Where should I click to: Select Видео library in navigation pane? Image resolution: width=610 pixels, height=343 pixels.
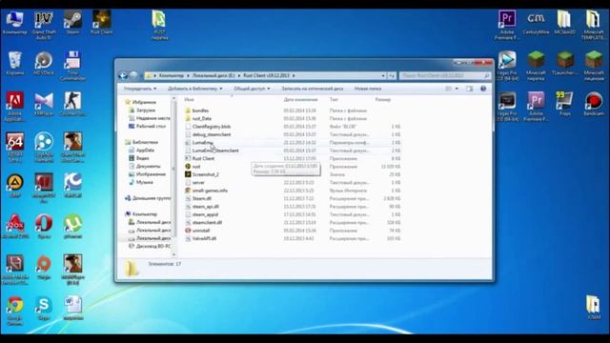[139, 158]
